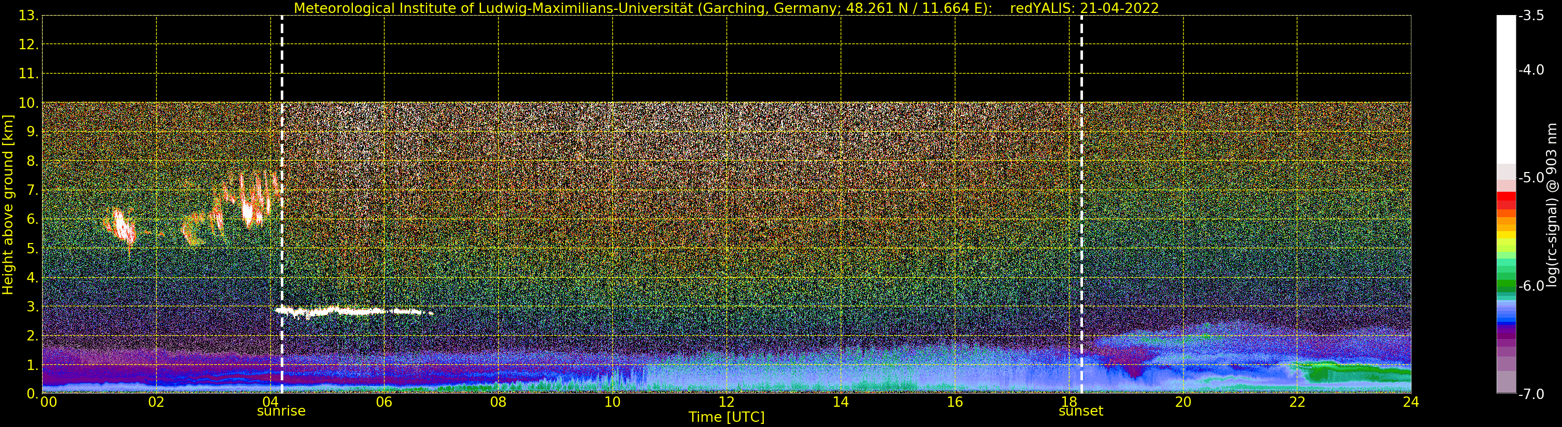The width and height of the screenshot is (1562, 427).
Task: Click the '-4.0' colorbar value
Action: point(1531,69)
